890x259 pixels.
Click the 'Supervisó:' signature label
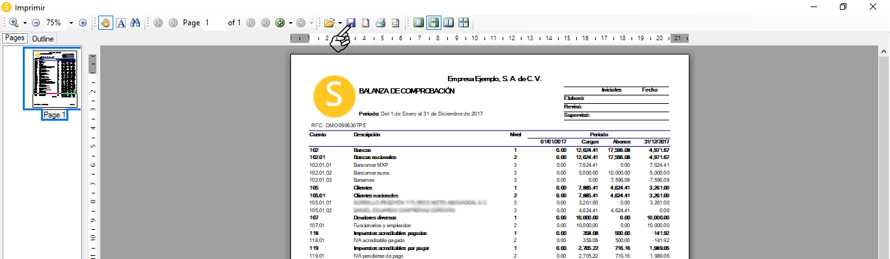577,115
